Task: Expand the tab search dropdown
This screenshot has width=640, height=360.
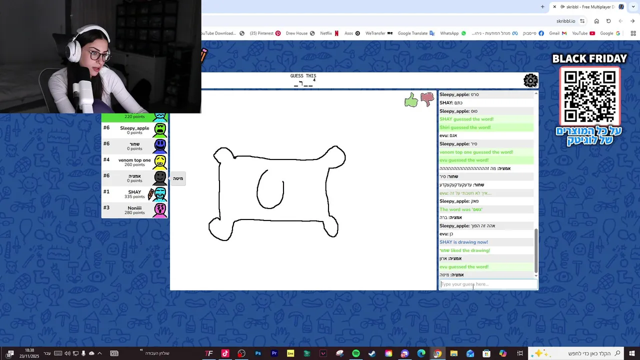Action: [633, 6]
